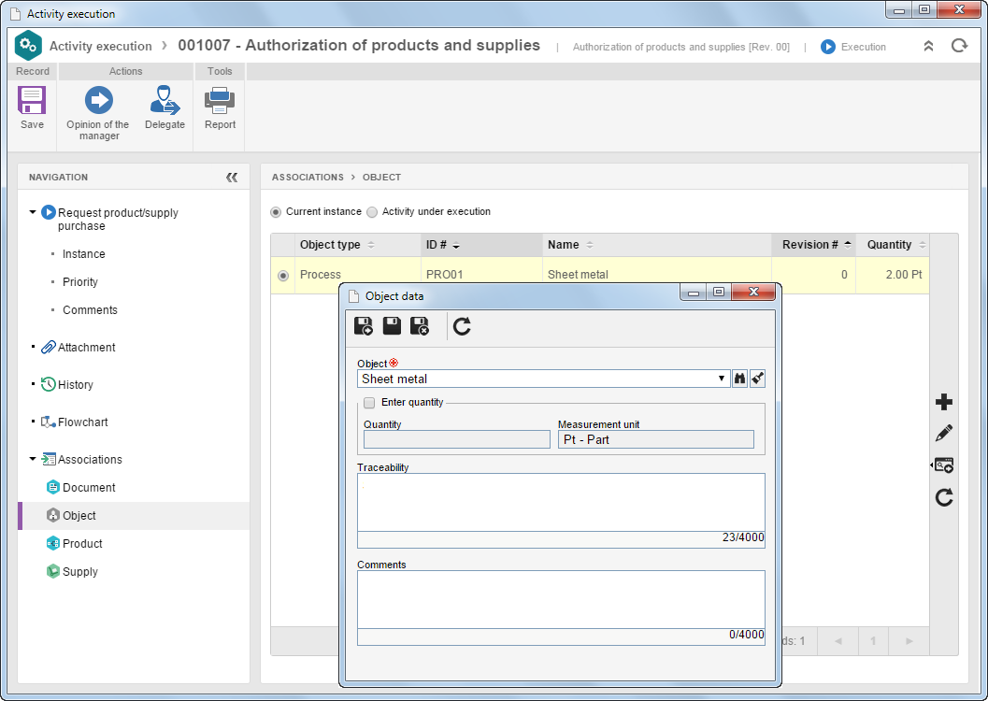Screen dimensions: 988x701
Task: Click the Record ribbon group label
Action: [x=33, y=71]
